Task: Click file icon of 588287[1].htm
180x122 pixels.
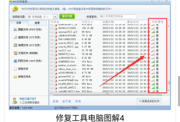Action: (56, 54)
